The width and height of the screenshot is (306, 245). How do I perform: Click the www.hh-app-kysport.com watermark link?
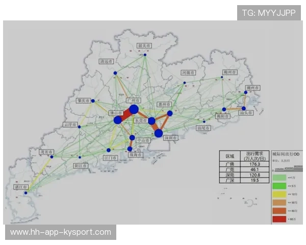pyautogui.click(x=61, y=232)
